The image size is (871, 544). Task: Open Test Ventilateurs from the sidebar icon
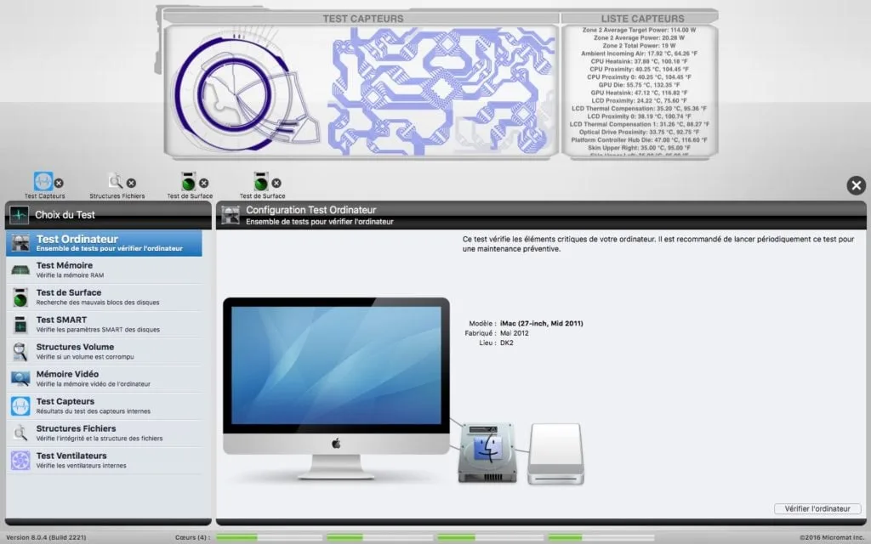coord(19,459)
